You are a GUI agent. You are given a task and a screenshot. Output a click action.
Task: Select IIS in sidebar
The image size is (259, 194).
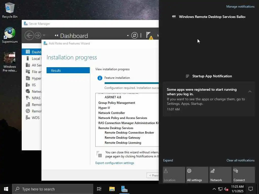coord(32,85)
